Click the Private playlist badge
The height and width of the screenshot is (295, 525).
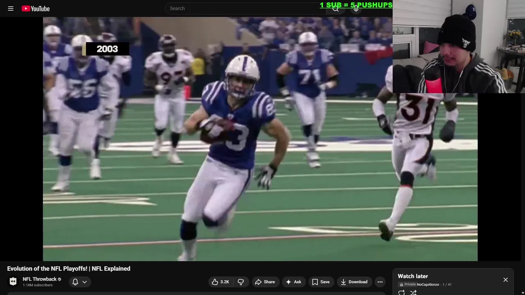(407, 284)
